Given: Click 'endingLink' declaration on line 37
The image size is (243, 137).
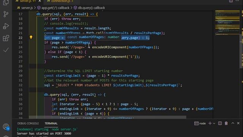Looking at the screenshot, I should point(69,109).
